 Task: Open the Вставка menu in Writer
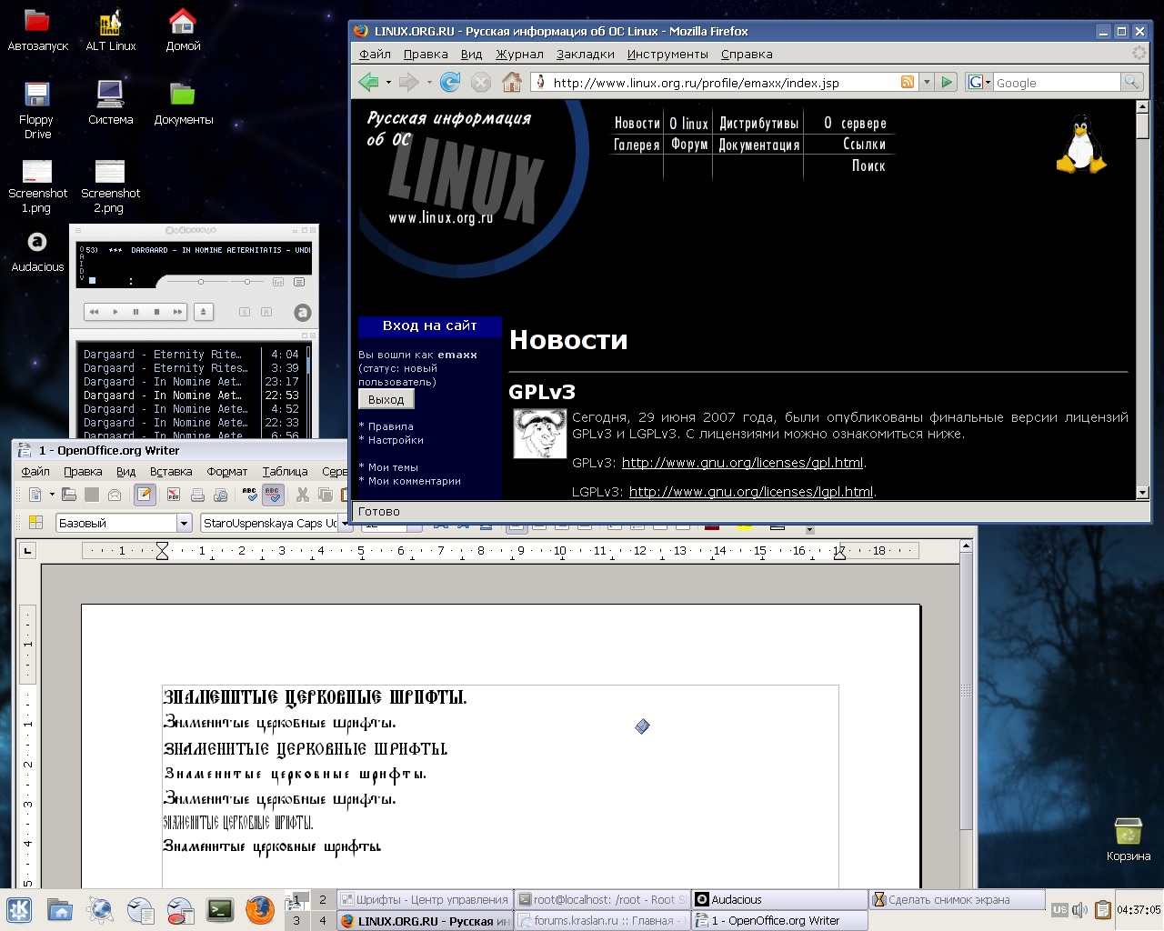coord(171,472)
